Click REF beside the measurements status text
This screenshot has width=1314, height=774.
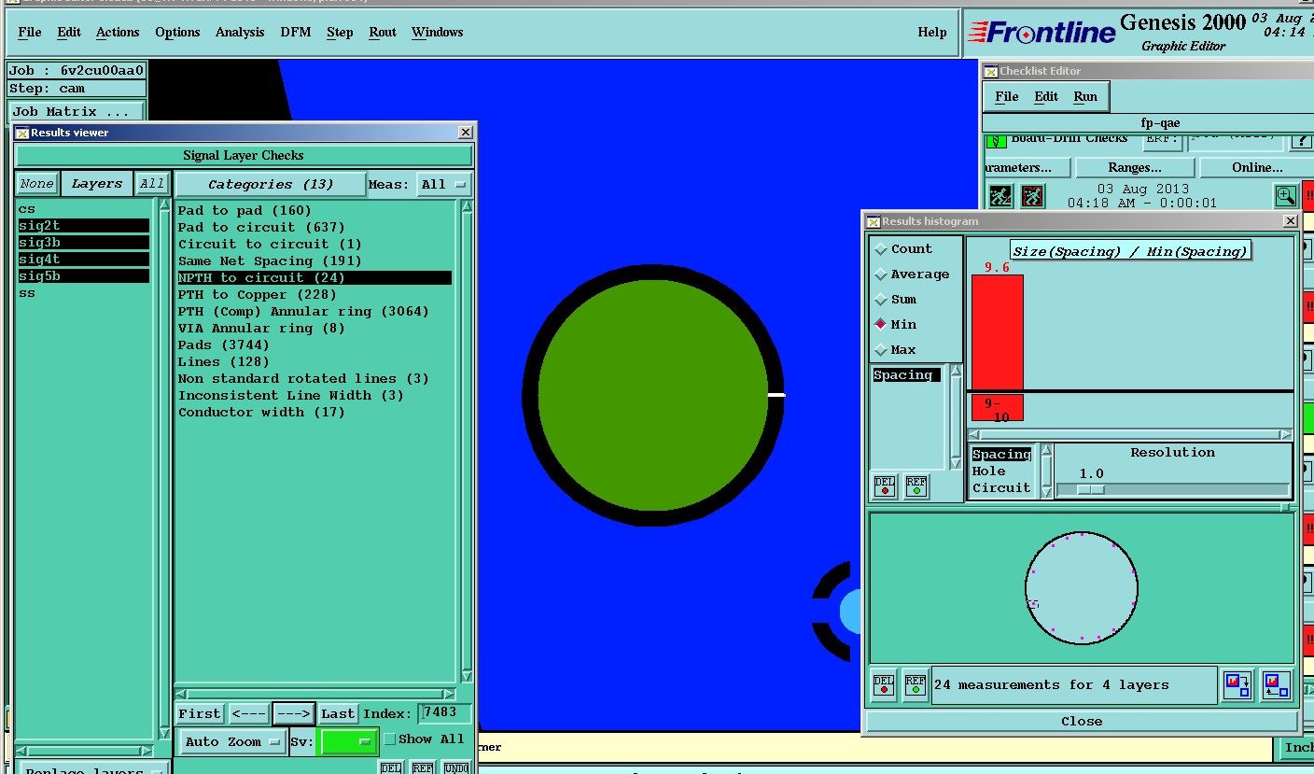[916, 684]
